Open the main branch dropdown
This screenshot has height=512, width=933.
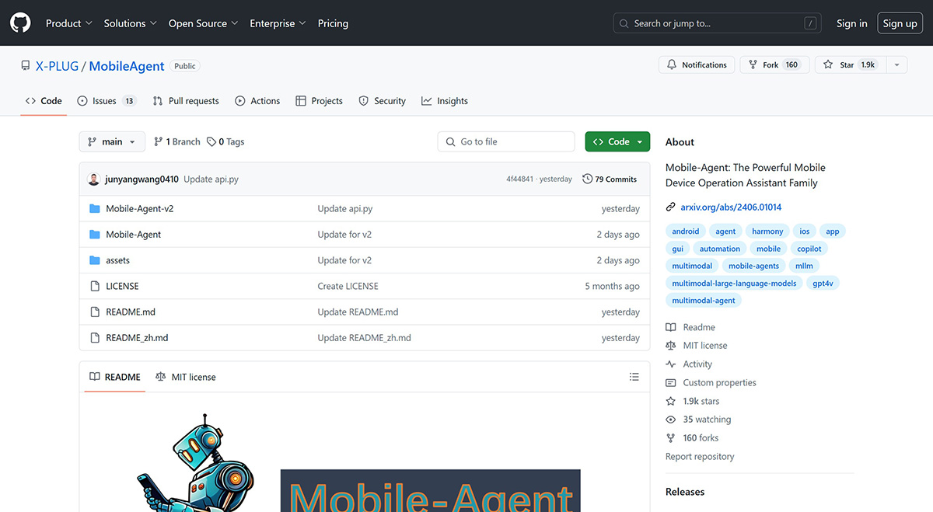tap(111, 141)
